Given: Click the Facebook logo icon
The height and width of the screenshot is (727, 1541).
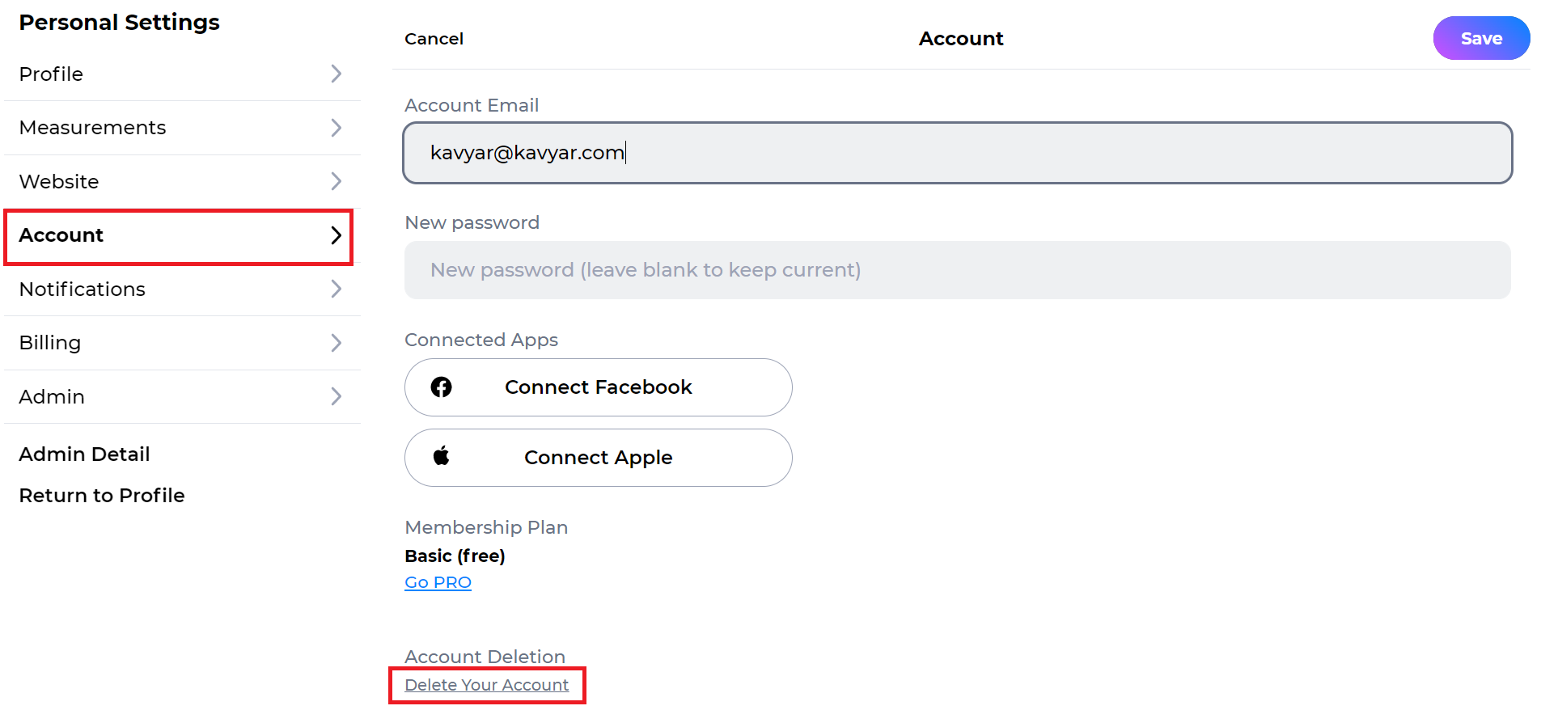Looking at the screenshot, I should tap(441, 387).
